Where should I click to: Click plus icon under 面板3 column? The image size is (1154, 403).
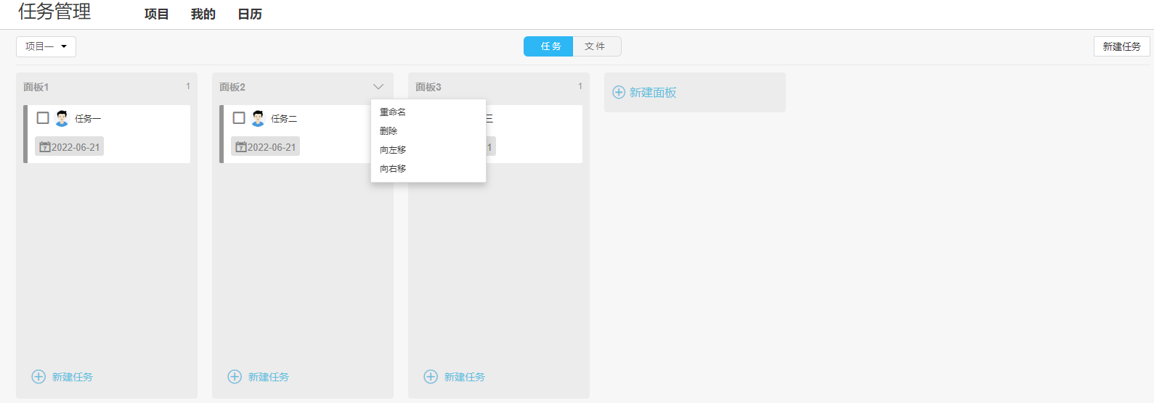pyautogui.click(x=431, y=376)
